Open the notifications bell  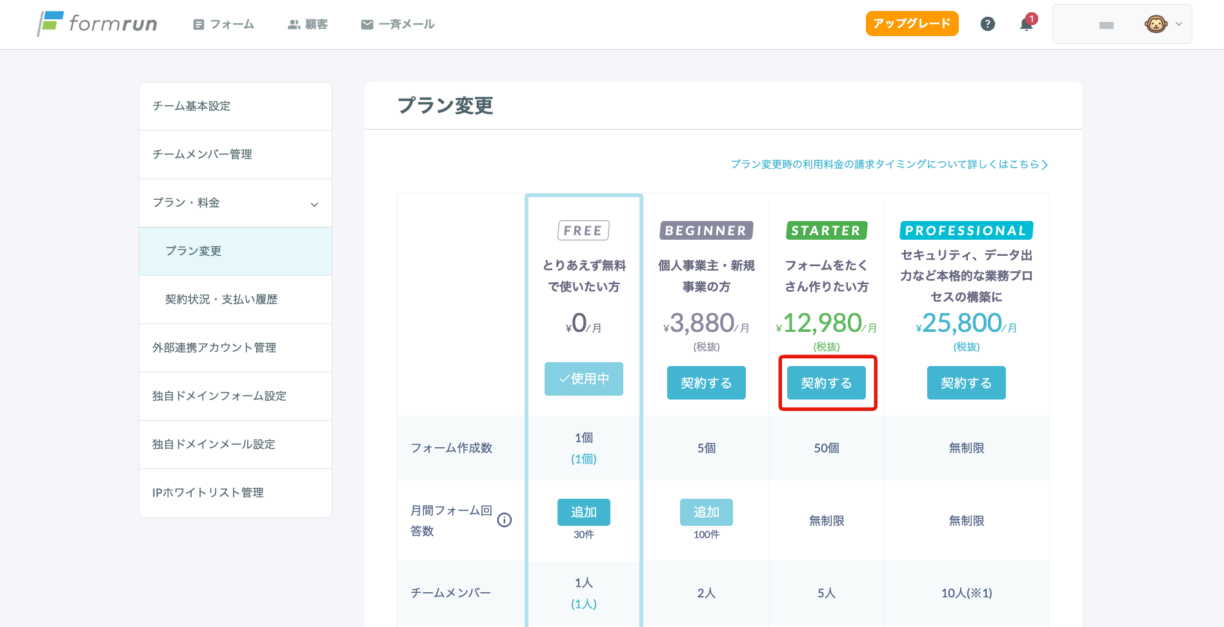(x=1026, y=24)
